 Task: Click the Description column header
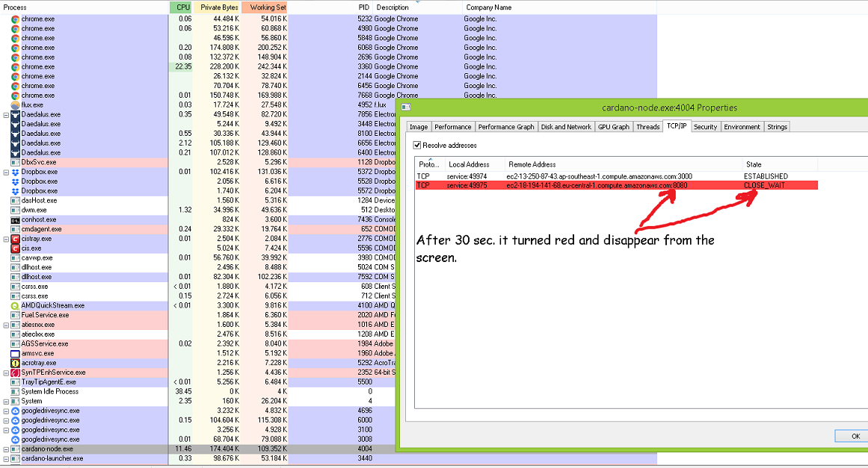click(x=418, y=7)
